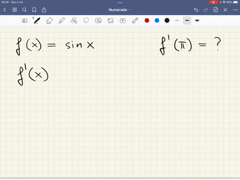This screenshot has width=240, height=180.
Task: Select the Pen tool
Action: pos(36,20)
